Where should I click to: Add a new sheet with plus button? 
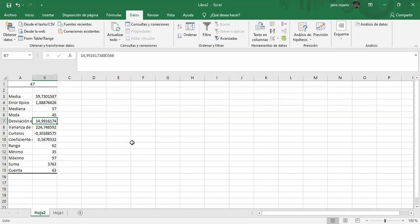tap(80, 213)
